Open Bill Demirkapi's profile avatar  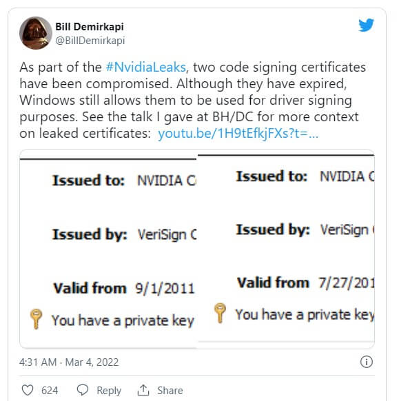pyautogui.click(x=36, y=33)
